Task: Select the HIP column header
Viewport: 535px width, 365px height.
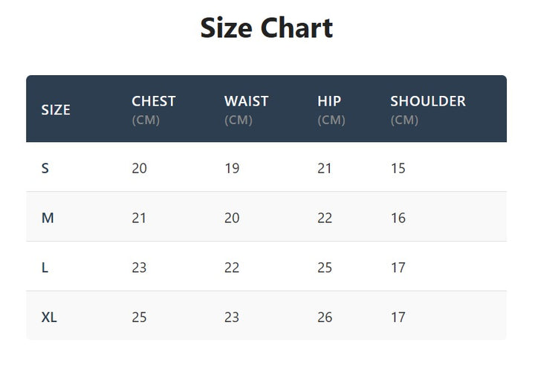Action: (329, 101)
